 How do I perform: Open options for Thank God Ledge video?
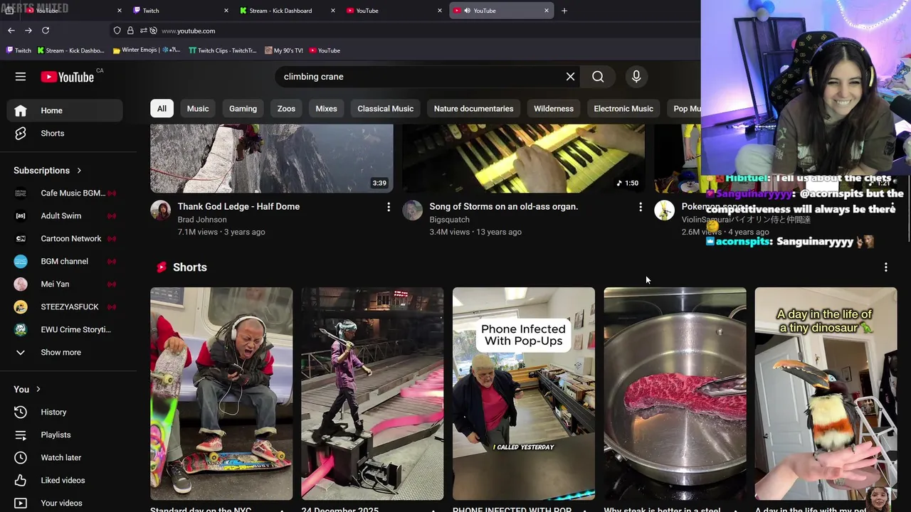(x=389, y=207)
